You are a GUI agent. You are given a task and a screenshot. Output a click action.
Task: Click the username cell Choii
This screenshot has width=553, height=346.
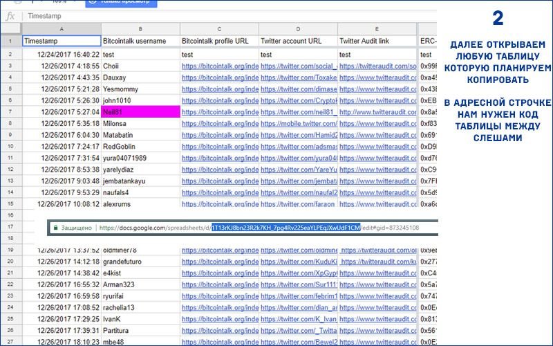[x=140, y=66]
